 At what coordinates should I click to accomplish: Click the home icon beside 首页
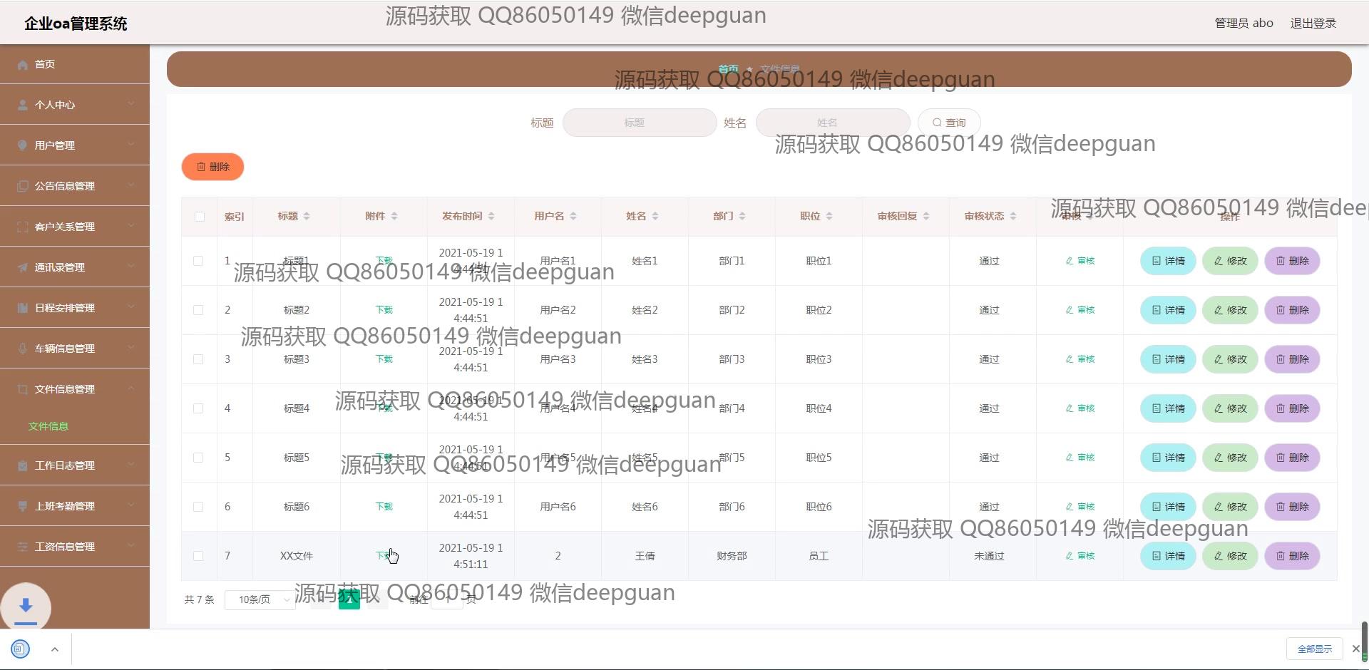tap(23, 65)
